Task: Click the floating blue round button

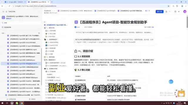Action: pos(171,82)
